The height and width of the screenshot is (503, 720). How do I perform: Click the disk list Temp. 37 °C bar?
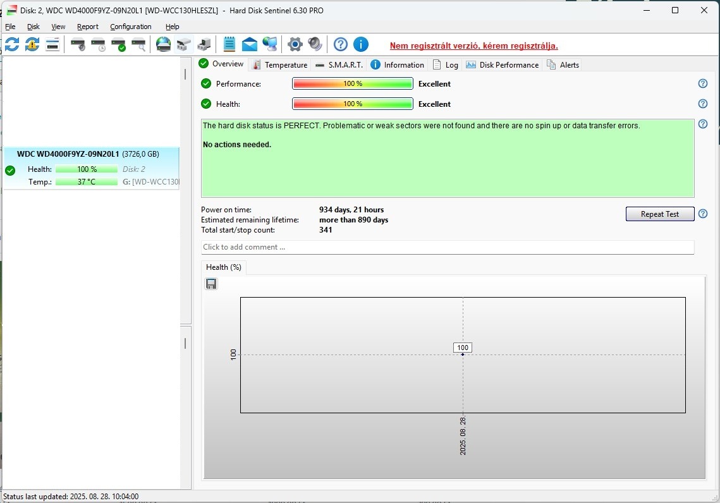87,182
